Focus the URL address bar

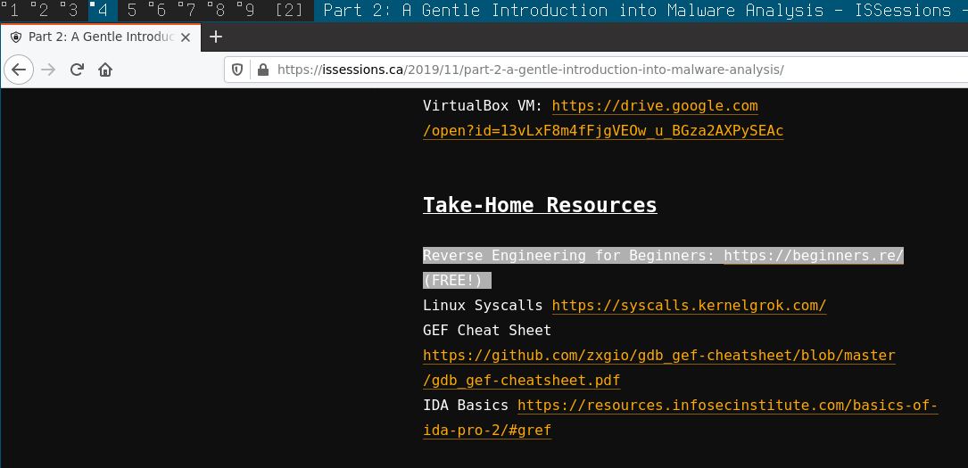pos(596,70)
